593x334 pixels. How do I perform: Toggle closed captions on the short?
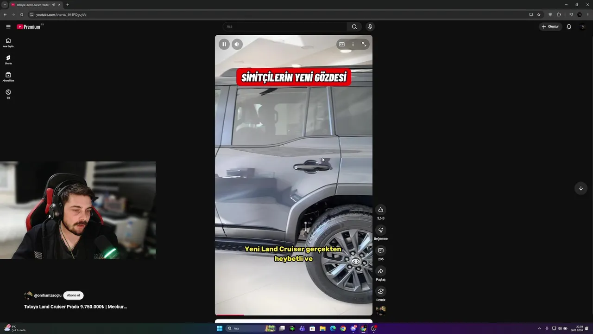(342, 45)
